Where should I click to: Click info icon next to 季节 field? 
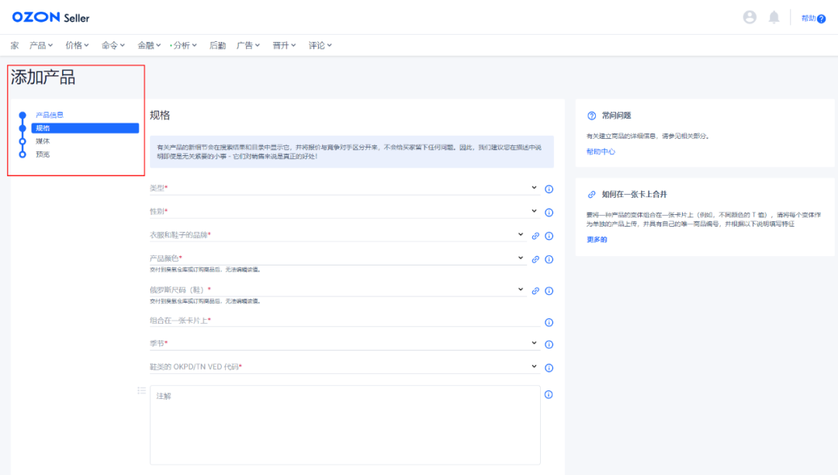pos(549,345)
